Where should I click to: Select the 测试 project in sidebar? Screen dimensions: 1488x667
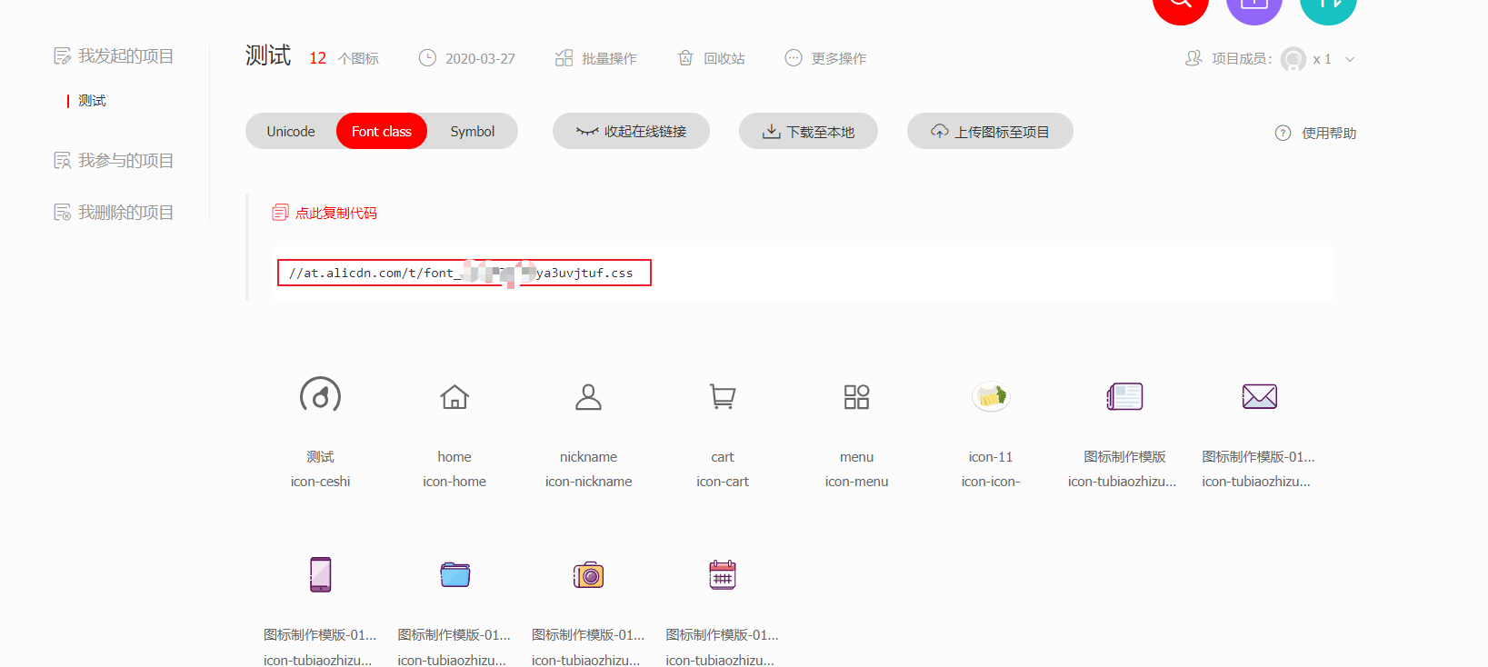92,101
